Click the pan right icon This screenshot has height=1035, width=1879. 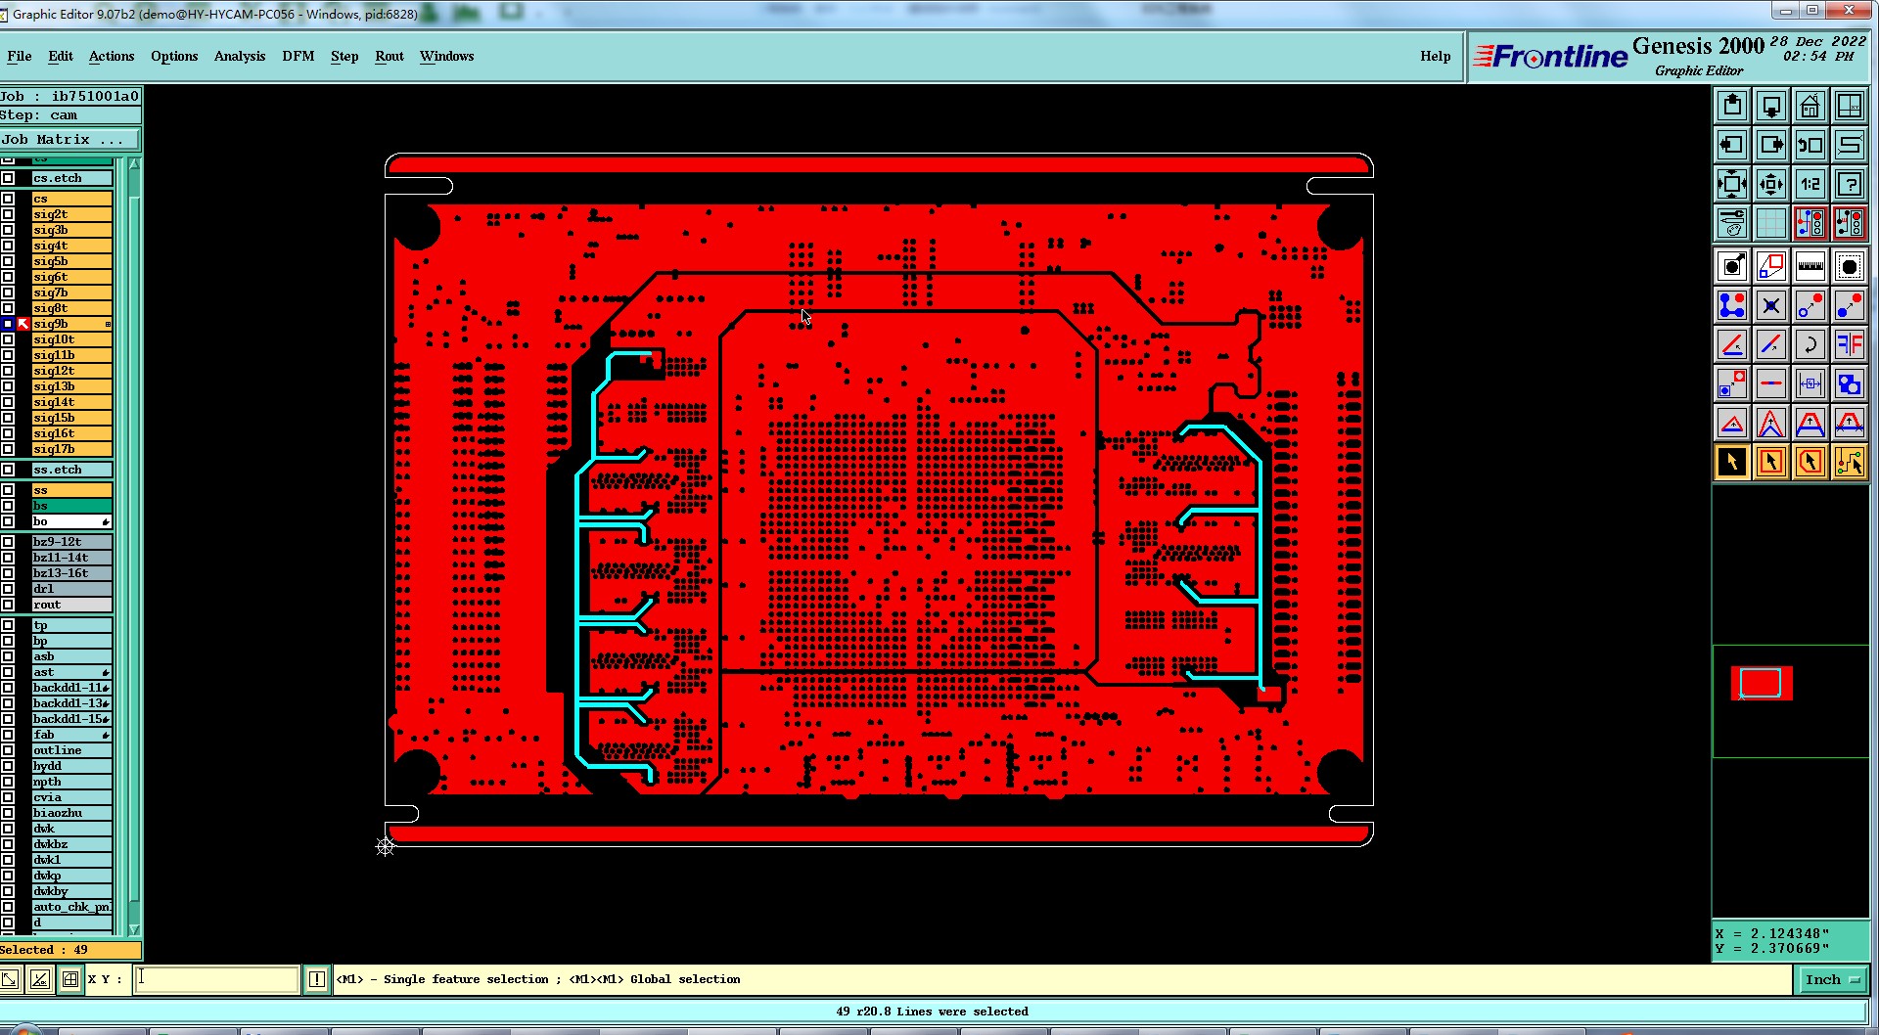pyautogui.click(x=1771, y=145)
